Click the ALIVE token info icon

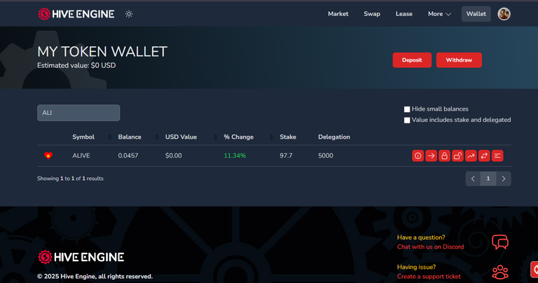tap(418, 156)
